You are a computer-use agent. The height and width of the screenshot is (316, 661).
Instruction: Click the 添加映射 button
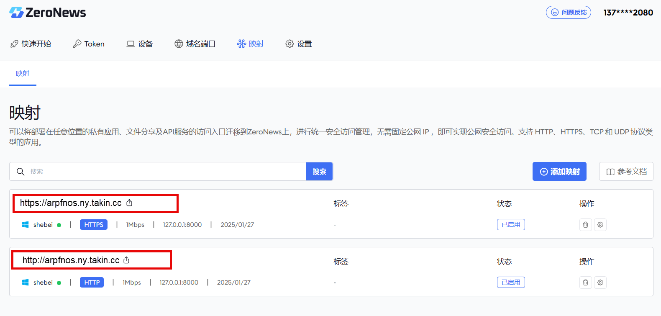(x=559, y=172)
